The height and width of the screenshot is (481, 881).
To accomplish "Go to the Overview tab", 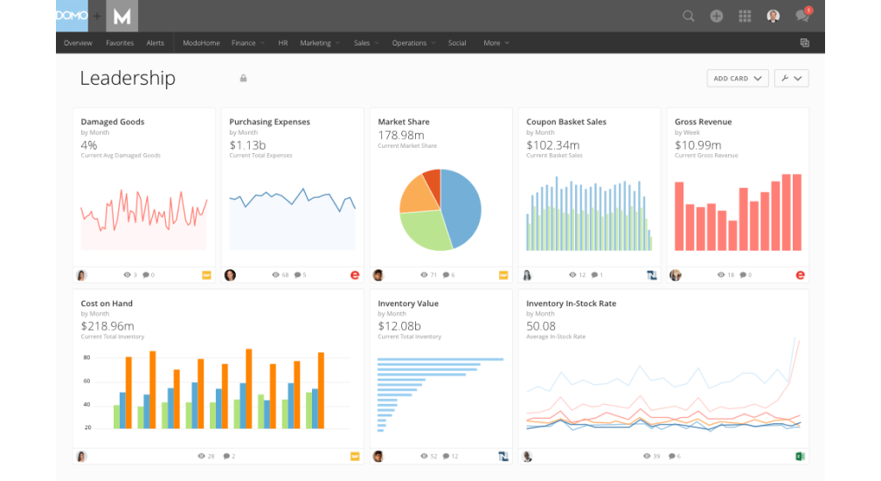I will pyautogui.click(x=78, y=43).
